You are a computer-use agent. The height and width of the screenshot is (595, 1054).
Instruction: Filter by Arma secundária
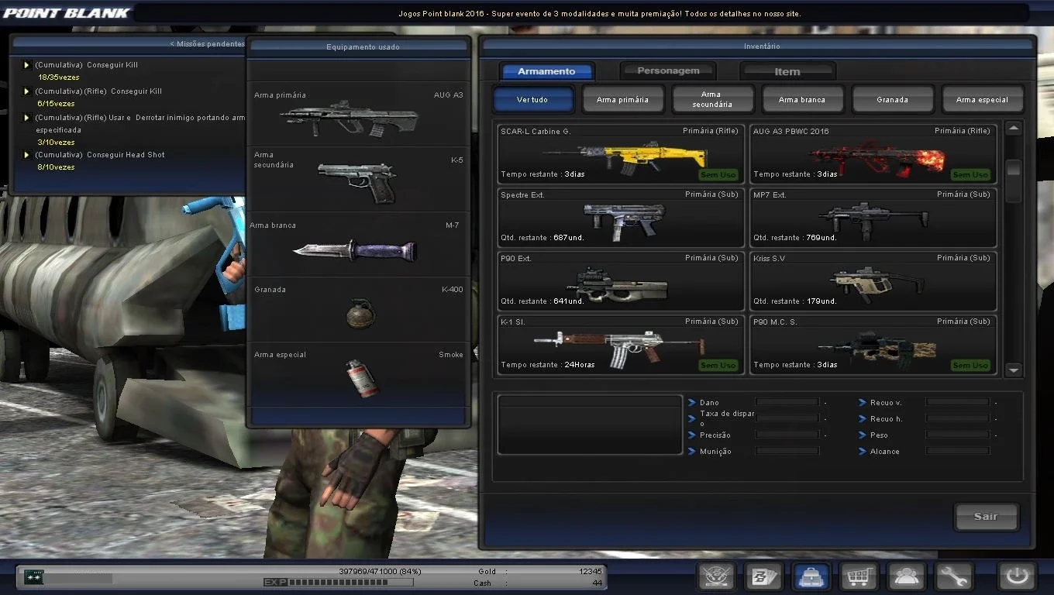(x=712, y=100)
